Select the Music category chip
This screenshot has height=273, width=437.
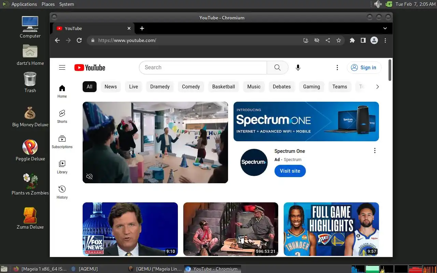click(254, 87)
